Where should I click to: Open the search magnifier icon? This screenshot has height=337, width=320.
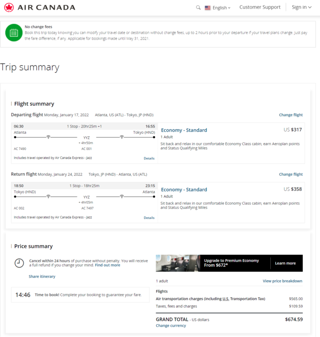198,8
